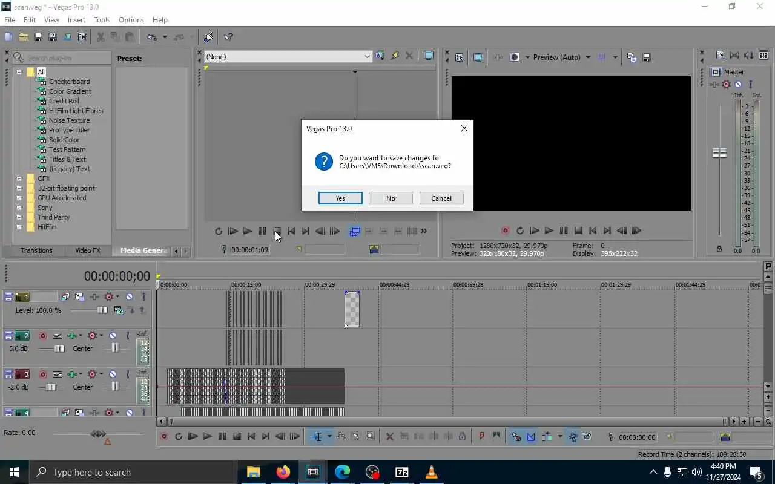This screenshot has width=775, height=484.
Task: Open the File menu
Action: click(x=10, y=20)
